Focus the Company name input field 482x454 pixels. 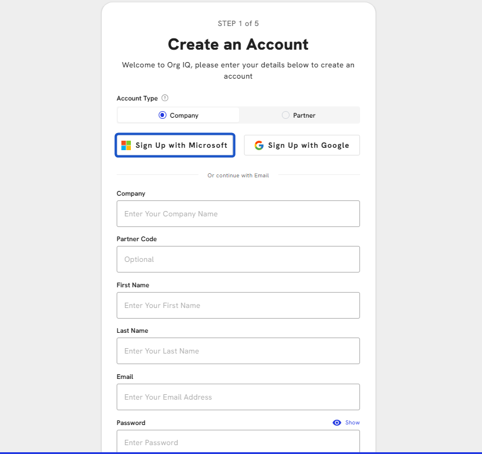[x=238, y=213]
